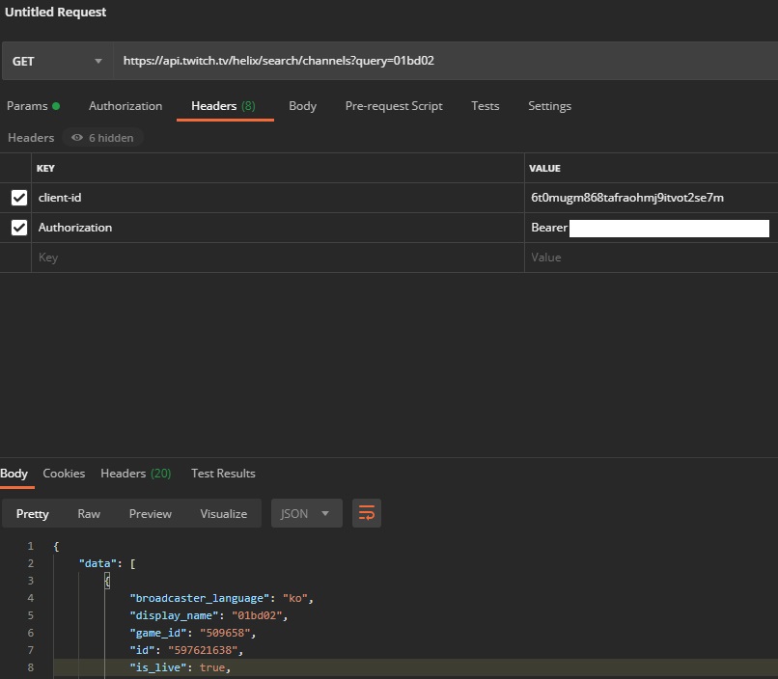Click the empty Key placeholder field
Viewport: 778px width, 679px height.
coord(278,258)
